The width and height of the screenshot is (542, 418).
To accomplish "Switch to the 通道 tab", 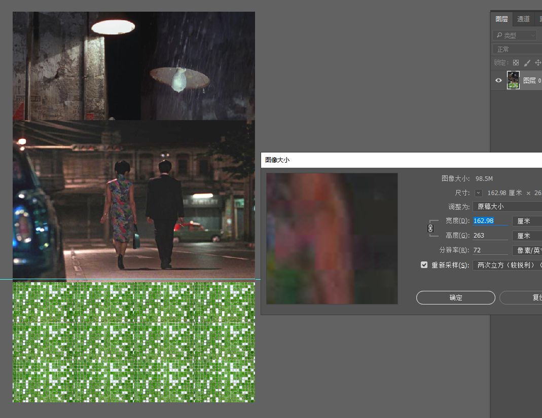I will click(523, 19).
